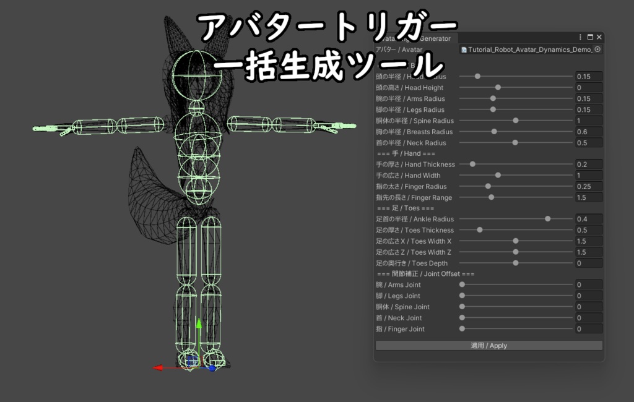Select the Tutorial_Robot_Avatar_Dynamics_Demo avatar field
The width and height of the screenshot is (634, 402).
coord(529,49)
